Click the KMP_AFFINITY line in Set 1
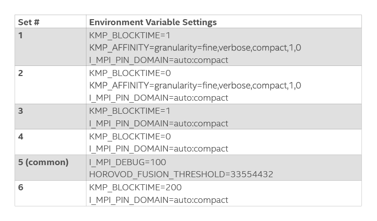Image resolution: width=377 pixels, height=221 pixels. [x=195, y=48]
